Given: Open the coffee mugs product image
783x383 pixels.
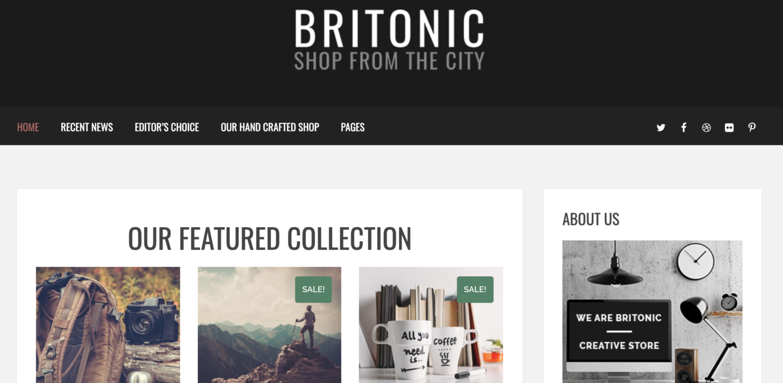Looking at the screenshot, I should [x=431, y=325].
